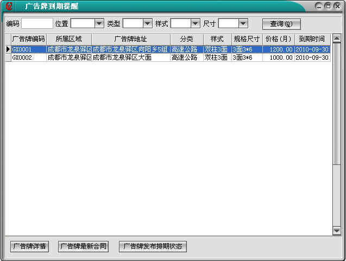Viewport: 346px width, 261px height.
Task: Sort by 分类 column header
Action: click(x=187, y=39)
